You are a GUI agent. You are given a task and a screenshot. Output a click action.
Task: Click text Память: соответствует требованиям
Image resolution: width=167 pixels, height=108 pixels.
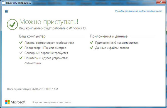[x=49, y=43]
